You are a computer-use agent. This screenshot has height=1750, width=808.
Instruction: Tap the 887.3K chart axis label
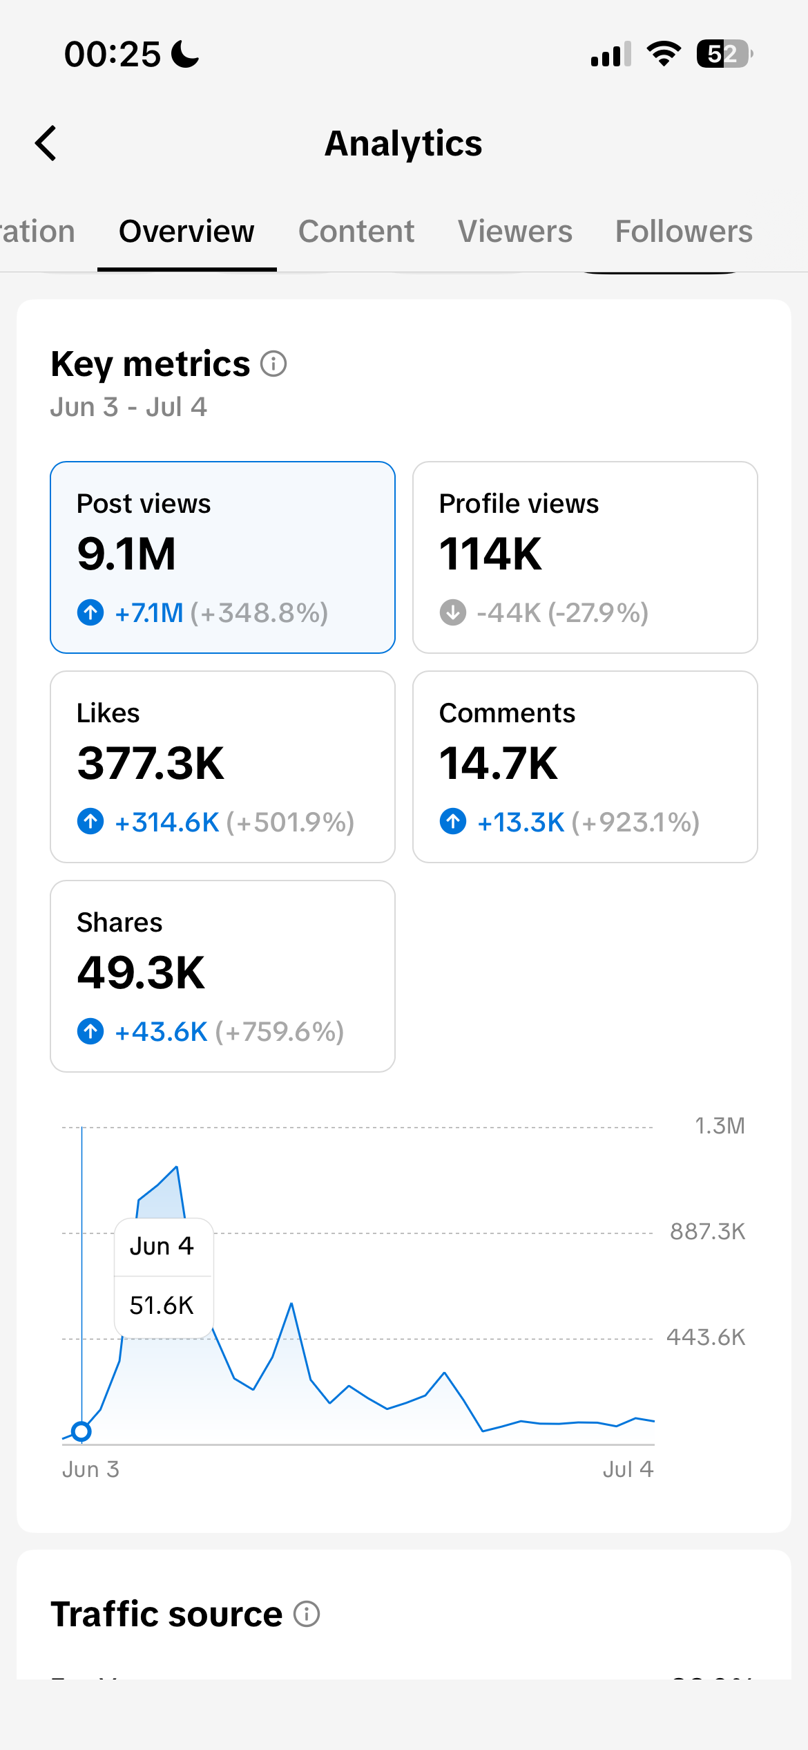[708, 1232]
